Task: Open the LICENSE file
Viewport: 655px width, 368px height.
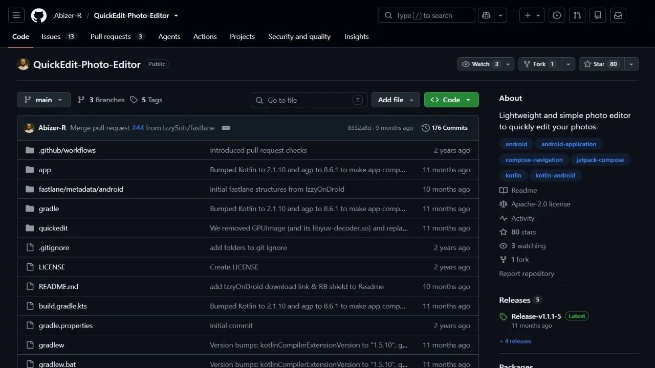Action: coord(52,267)
